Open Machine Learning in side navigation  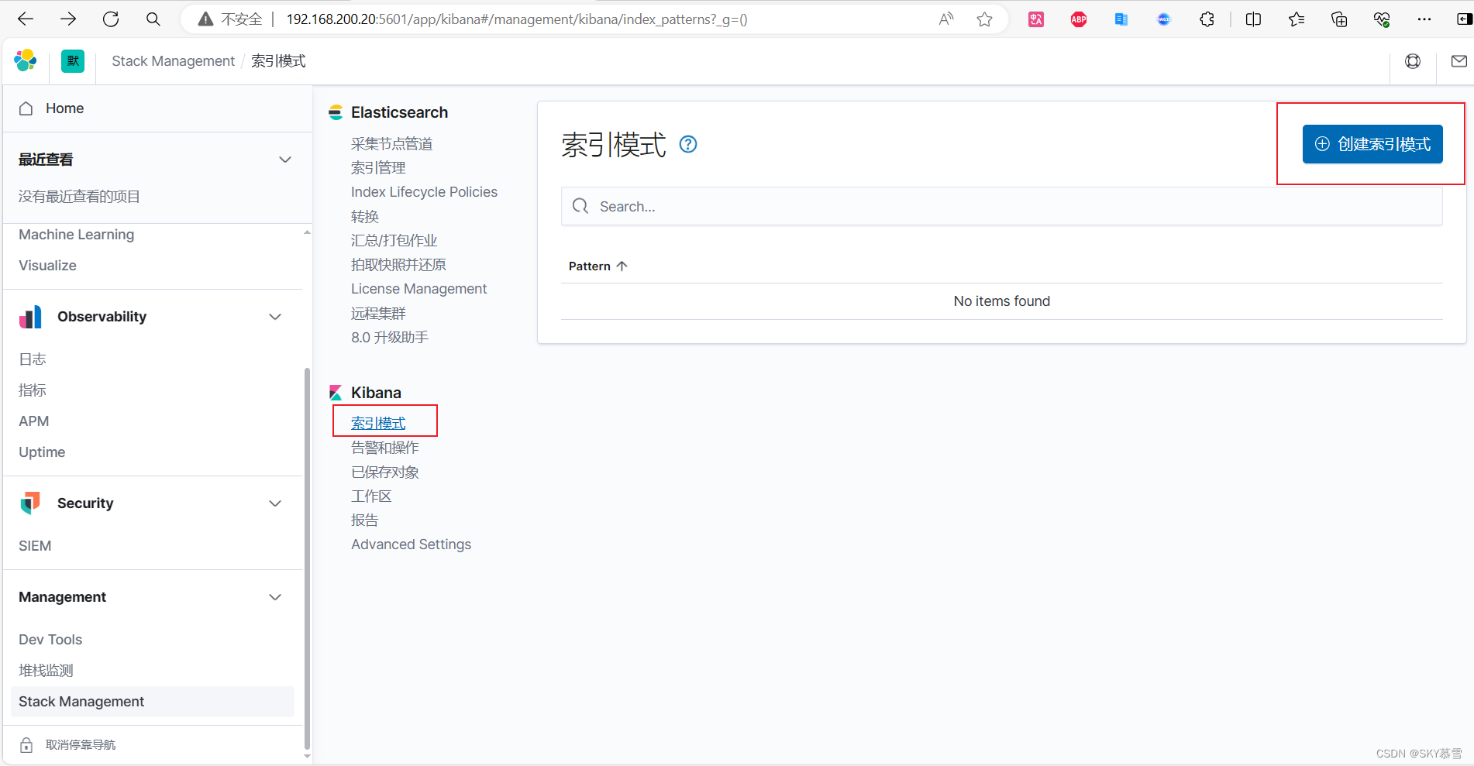click(x=76, y=235)
